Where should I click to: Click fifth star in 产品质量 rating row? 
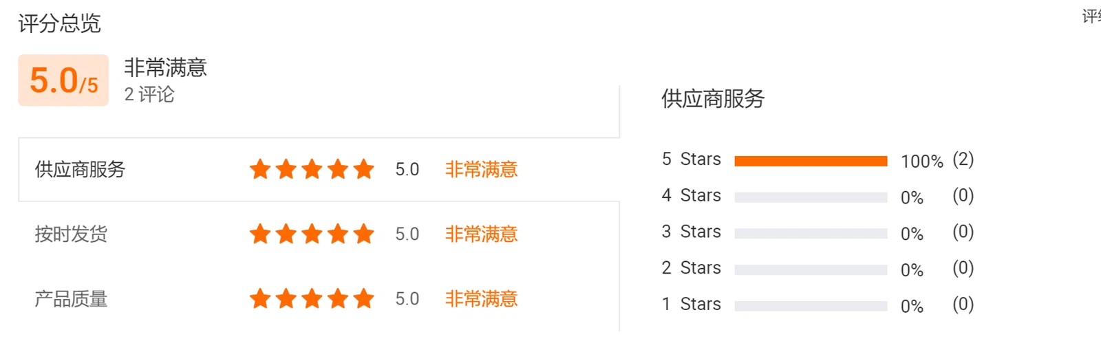pyautogui.click(x=364, y=299)
